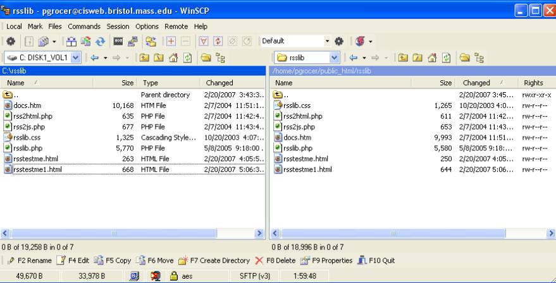
Task: Open directory icon in remote panel toolbar
Action: [x=465, y=57]
